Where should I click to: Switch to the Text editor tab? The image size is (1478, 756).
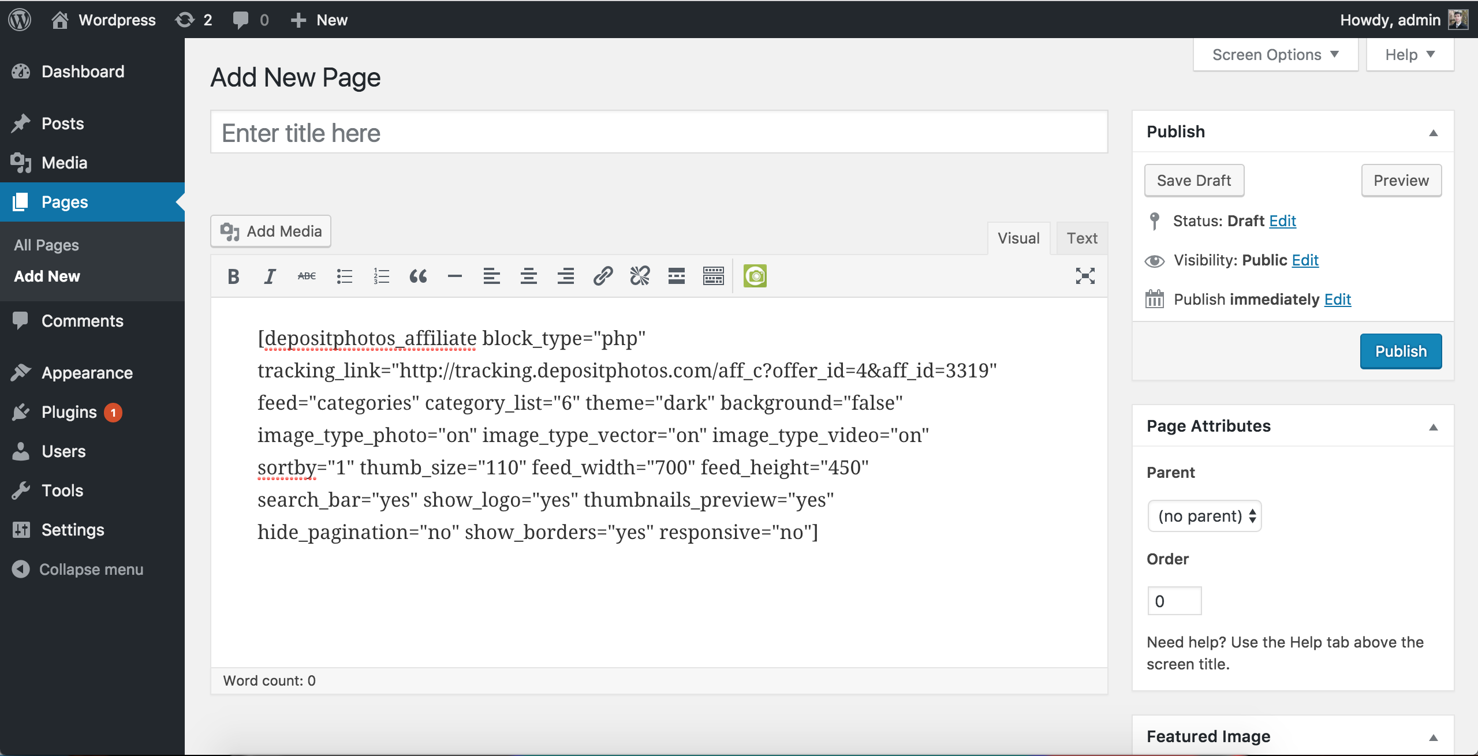coord(1082,238)
